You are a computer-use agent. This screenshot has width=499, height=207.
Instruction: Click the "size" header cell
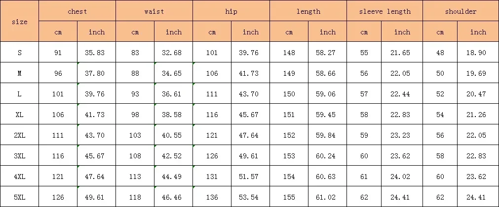19,22
